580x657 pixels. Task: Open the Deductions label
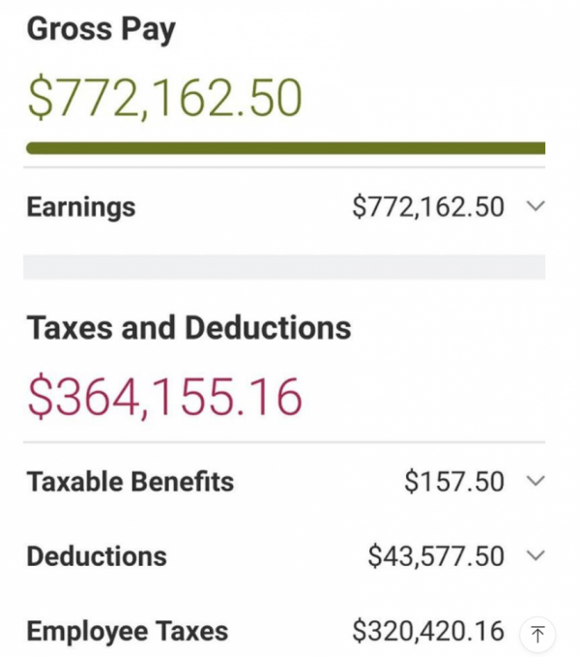(x=97, y=556)
